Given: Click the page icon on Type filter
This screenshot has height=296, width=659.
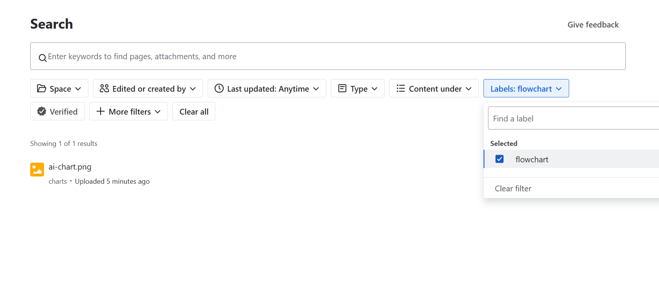Looking at the screenshot, I should pyautogui.click(x=342, y=89).
